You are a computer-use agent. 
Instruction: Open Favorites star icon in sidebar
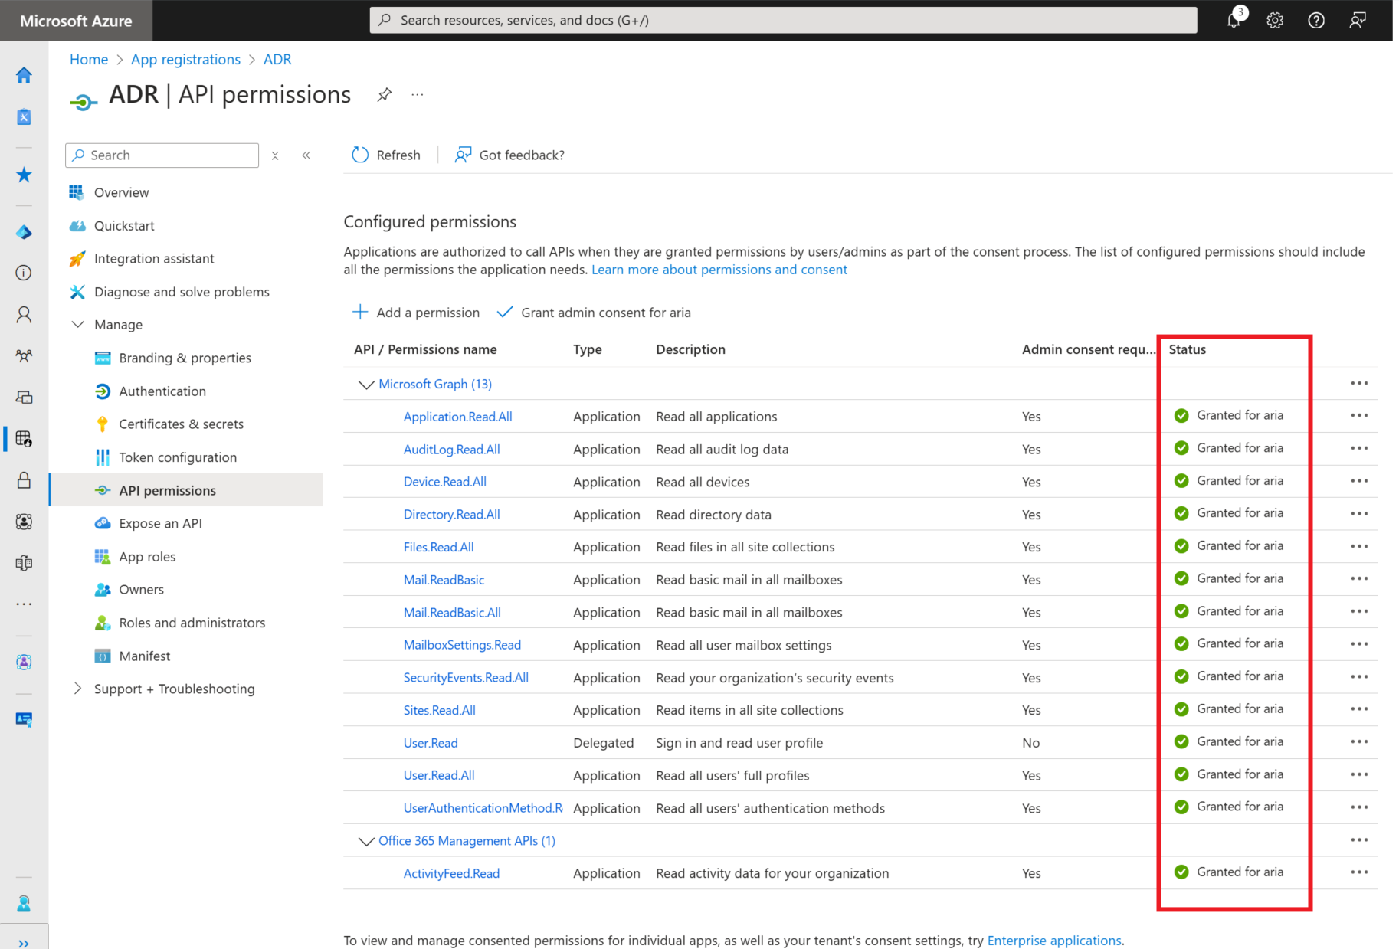coord(24,175)
